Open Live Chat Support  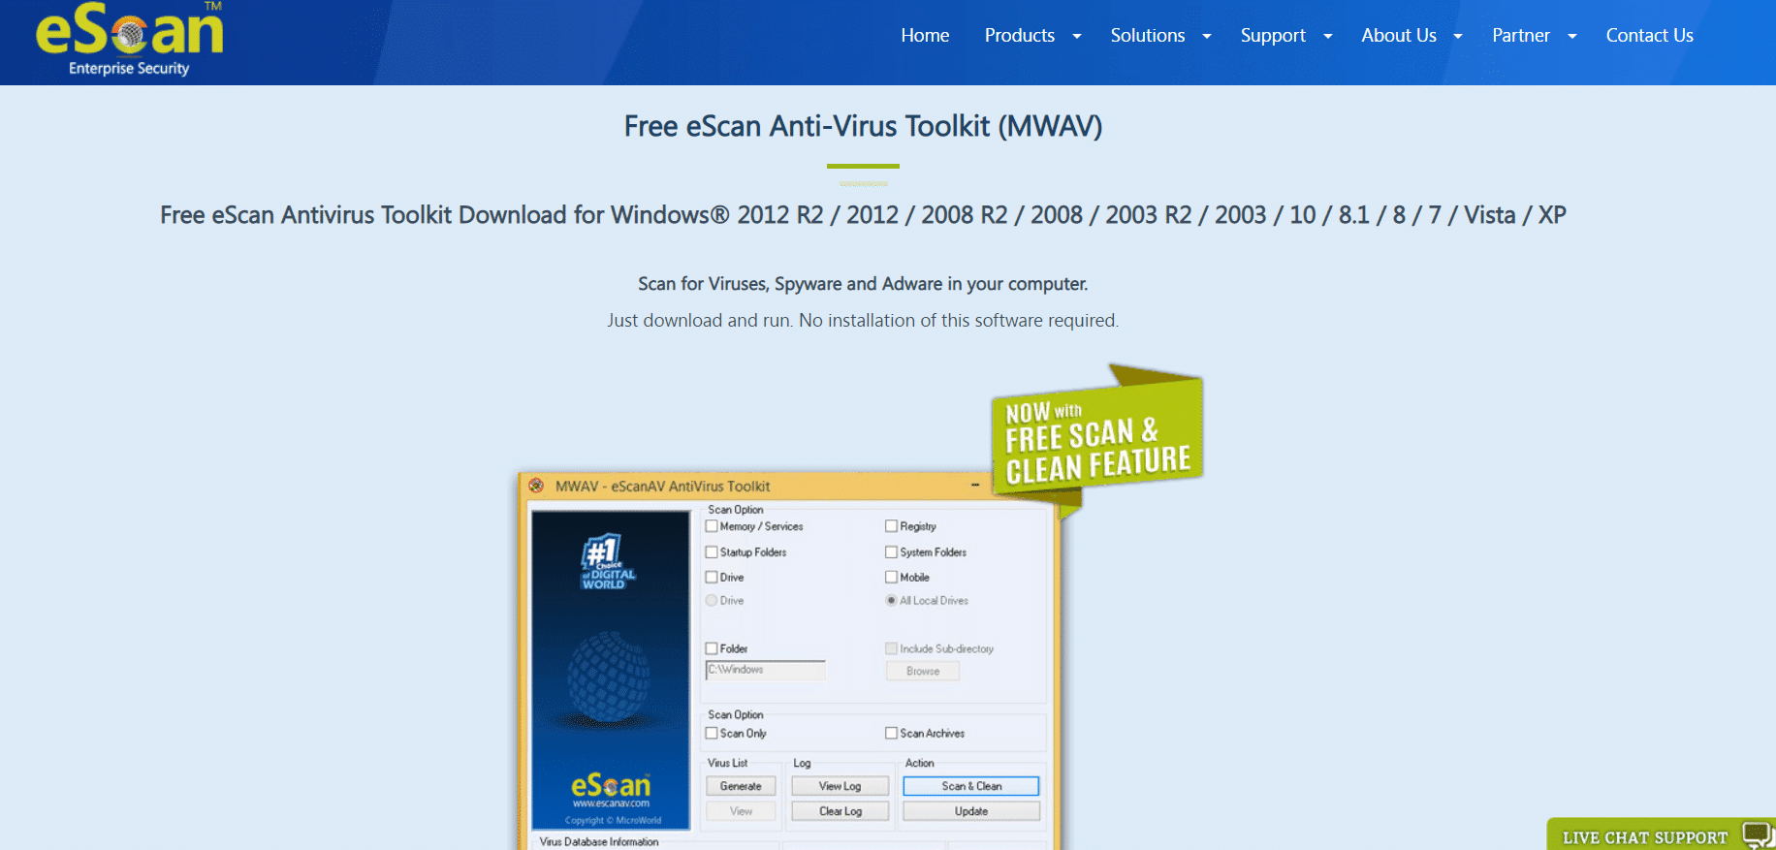pos(1662,834)
